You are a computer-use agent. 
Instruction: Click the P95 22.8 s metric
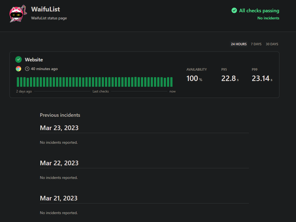(230, 79)
